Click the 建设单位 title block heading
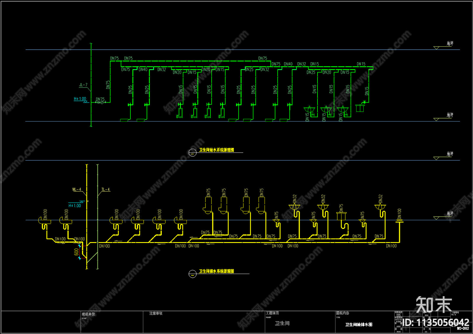This screenshot has width=473, height=334. (88, 314)
